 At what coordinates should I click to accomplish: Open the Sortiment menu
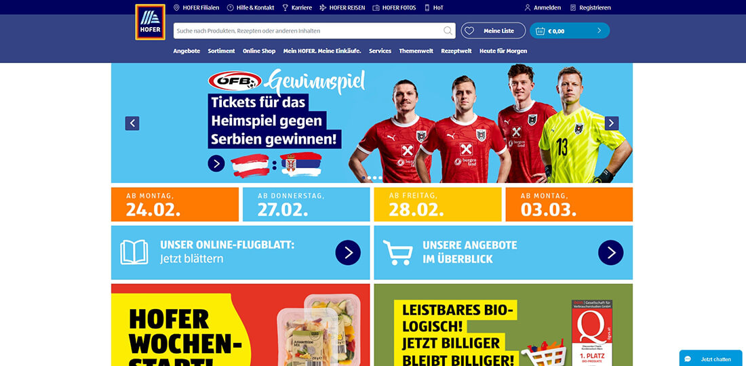pyautogui.click(x=221, y=51)
